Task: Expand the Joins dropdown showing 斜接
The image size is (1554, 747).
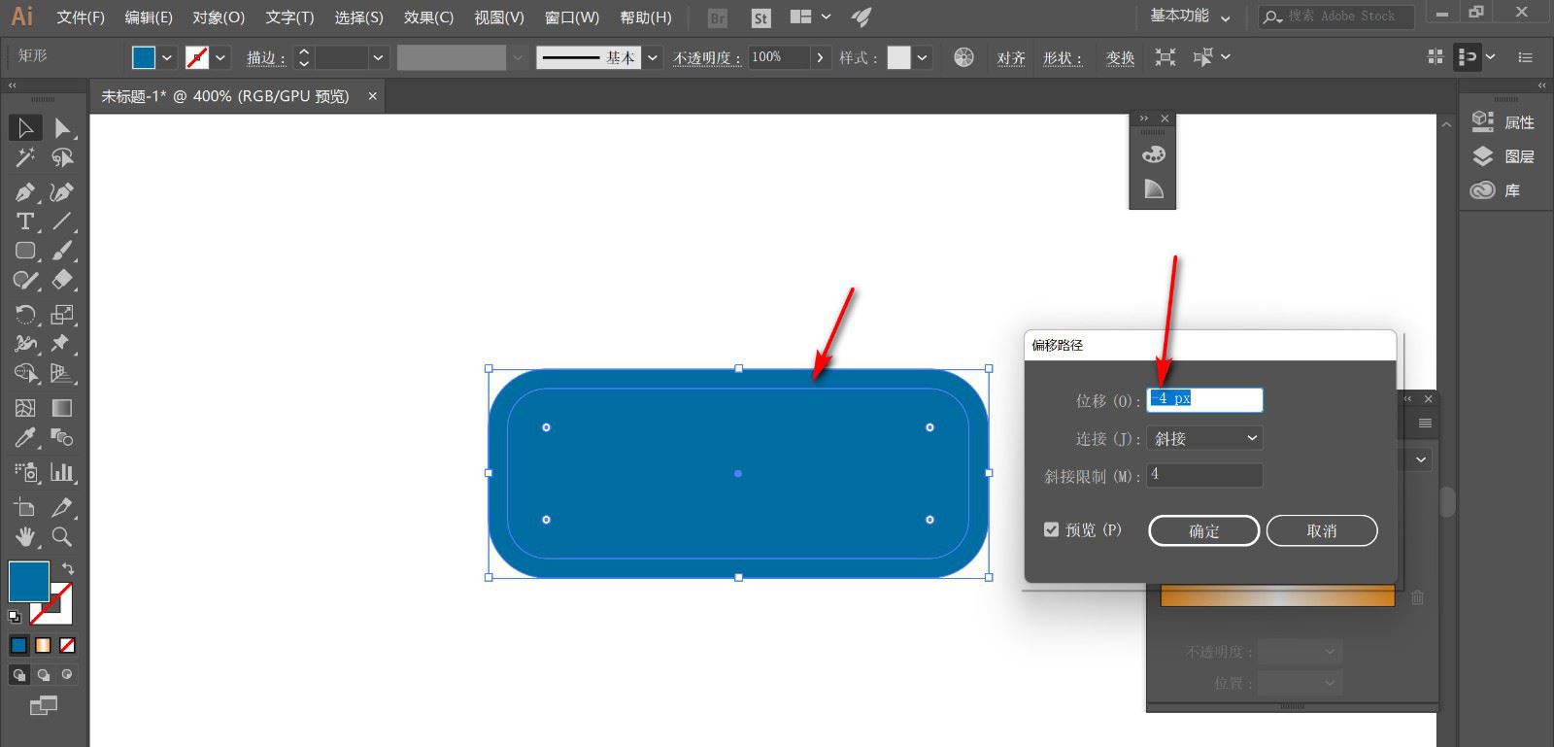Action: point(1204,438)
